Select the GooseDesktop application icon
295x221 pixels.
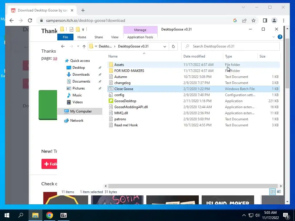(111, 101)
